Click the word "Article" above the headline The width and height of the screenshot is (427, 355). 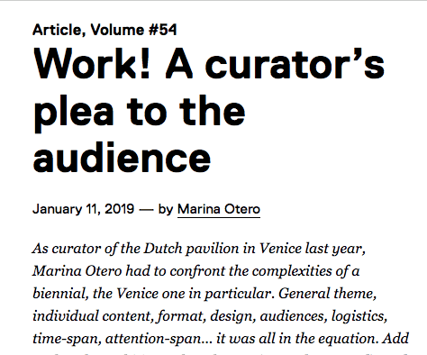[x=57, y=30]
